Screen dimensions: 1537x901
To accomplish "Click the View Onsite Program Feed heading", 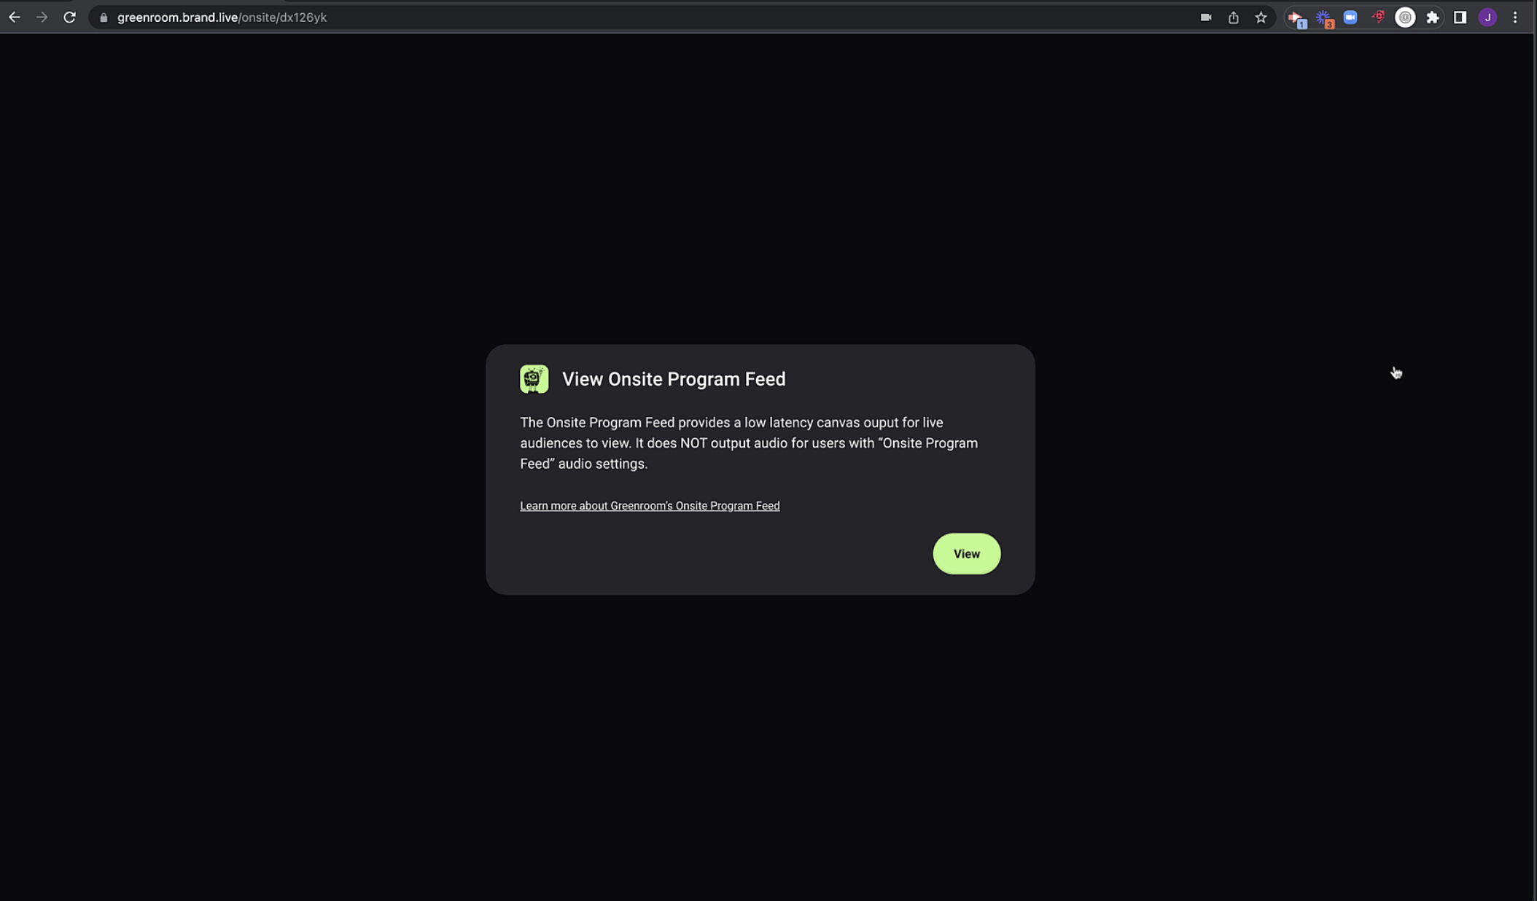I will click(674, 379).
